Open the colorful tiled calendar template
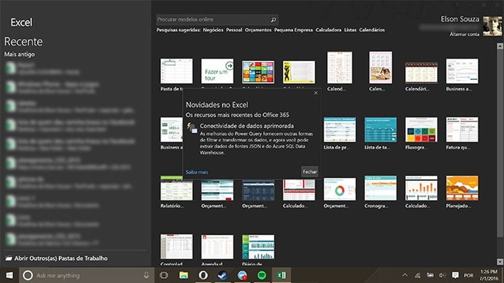Viewport: 504px width, 283px height. tap(258, 72)
